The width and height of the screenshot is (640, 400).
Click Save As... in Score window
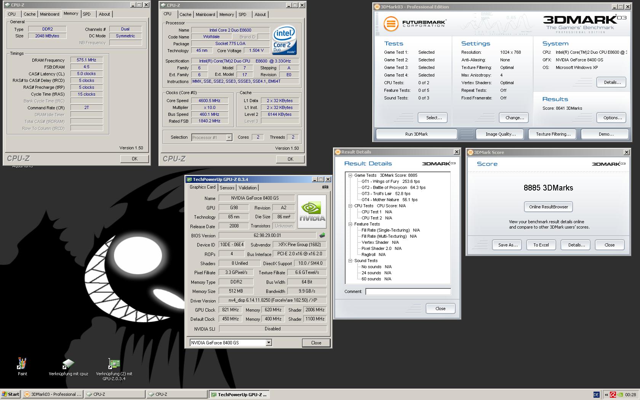click(x=507, y=245)
